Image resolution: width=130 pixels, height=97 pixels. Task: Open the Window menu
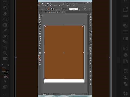(69, 6)
